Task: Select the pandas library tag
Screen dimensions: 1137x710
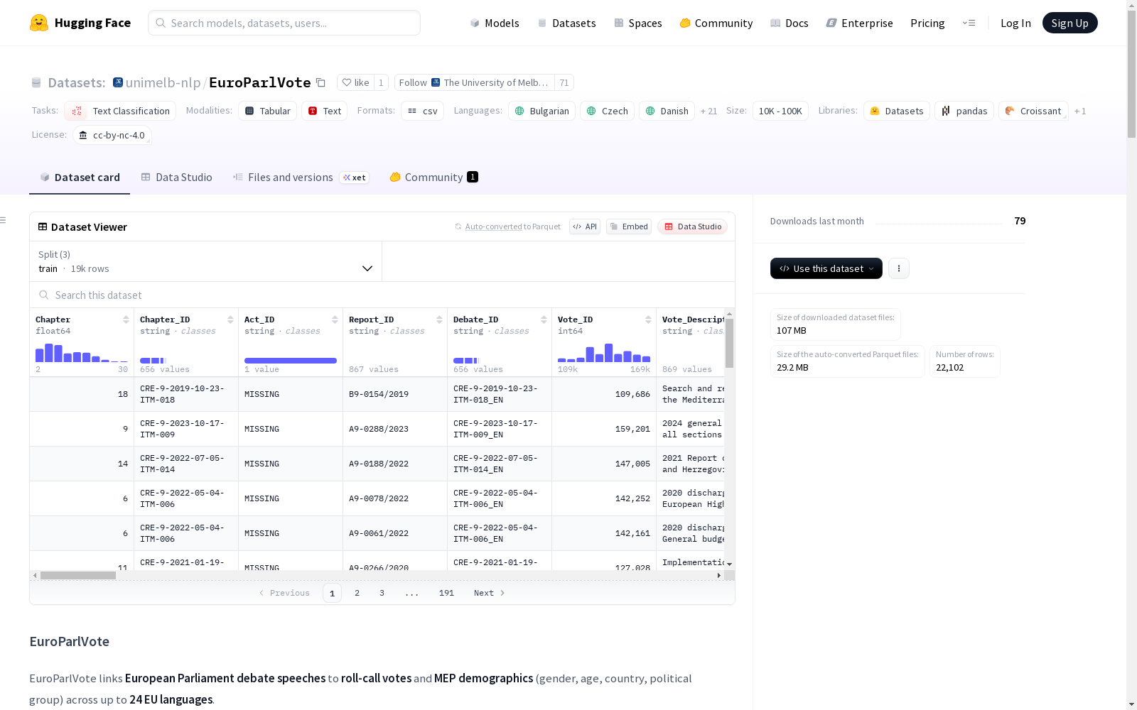Action: [964, 111]
